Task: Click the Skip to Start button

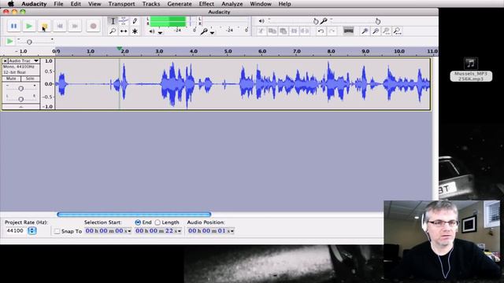Action: click(60, 26)
